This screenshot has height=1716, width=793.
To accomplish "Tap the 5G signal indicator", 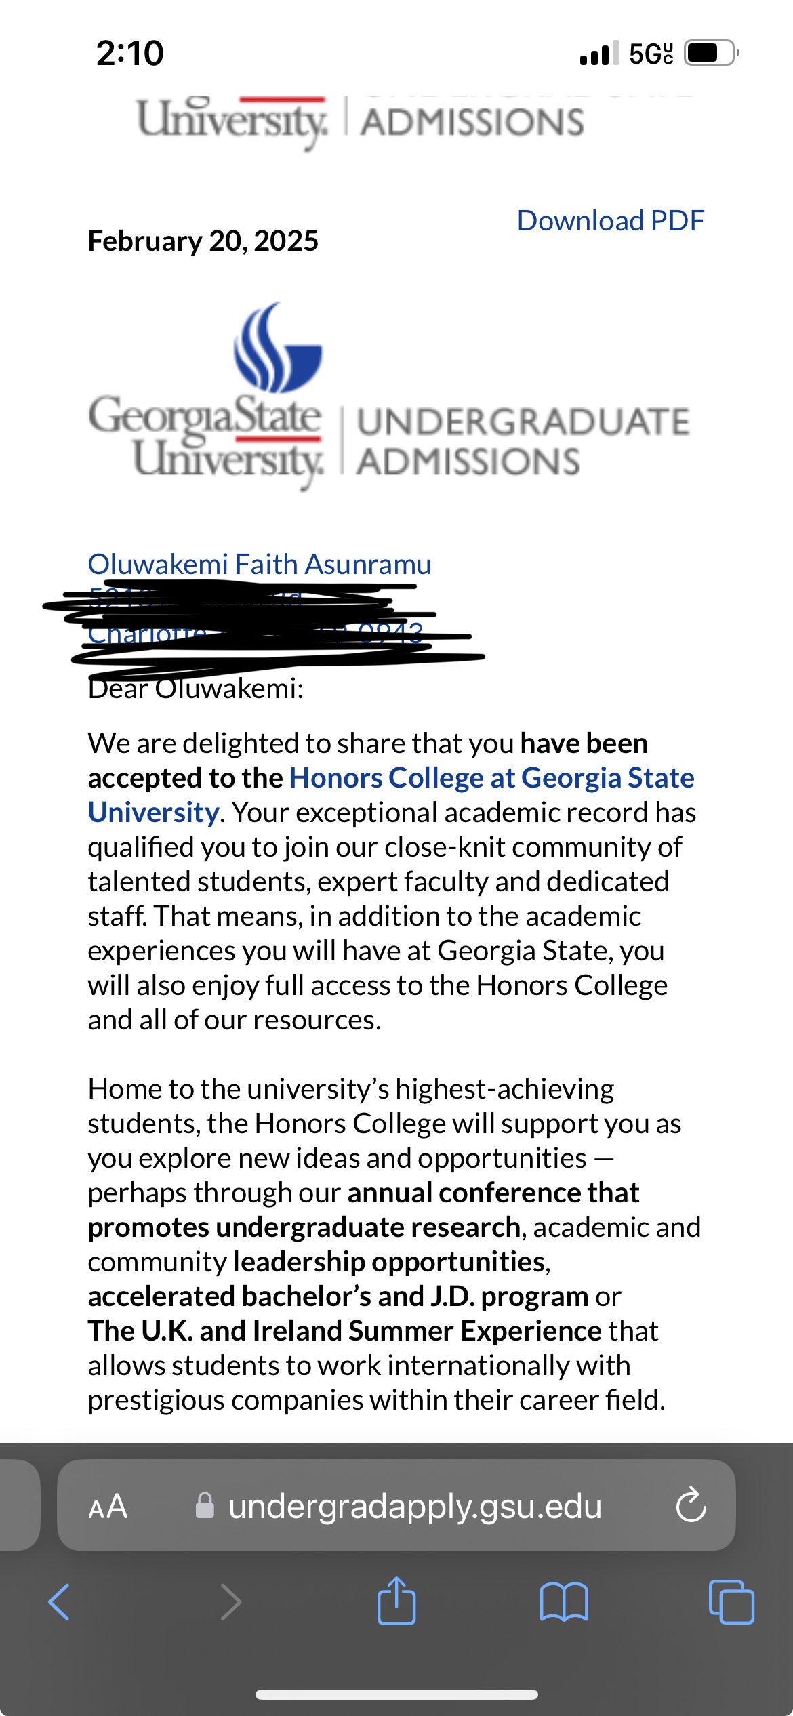I will (x=651, y=53).
